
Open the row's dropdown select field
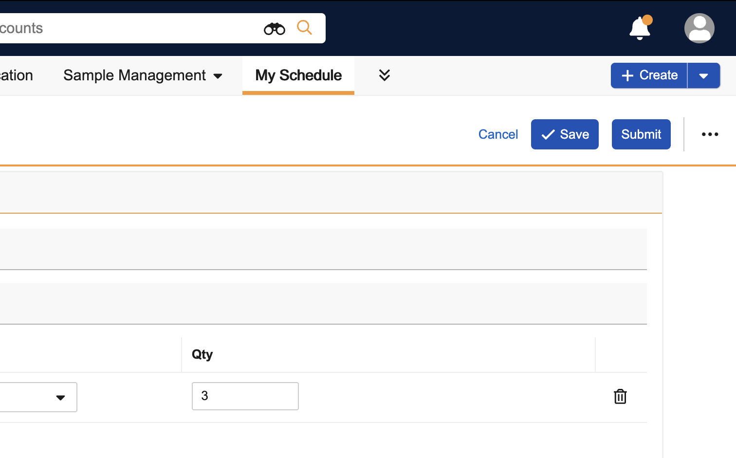click(38, 397)
